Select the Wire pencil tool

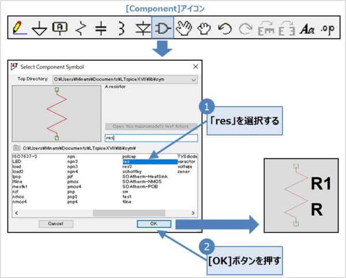[x=20, y=28]
